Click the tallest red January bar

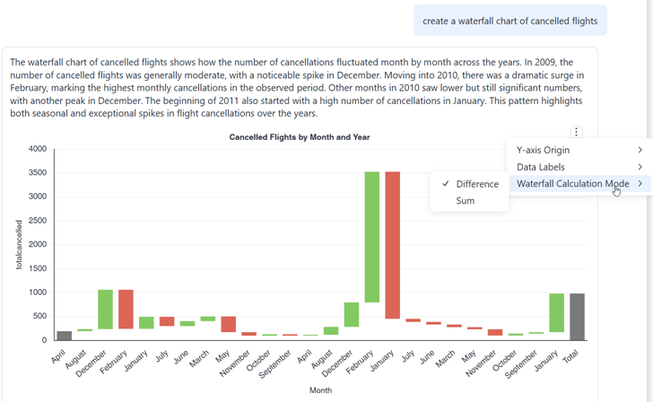[x=392, y=245]
